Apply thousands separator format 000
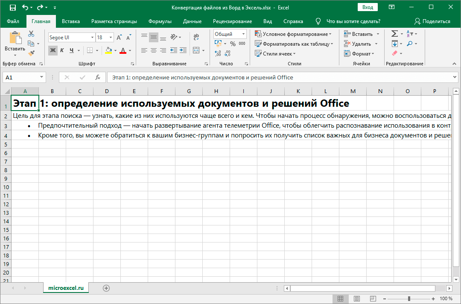 242,44
